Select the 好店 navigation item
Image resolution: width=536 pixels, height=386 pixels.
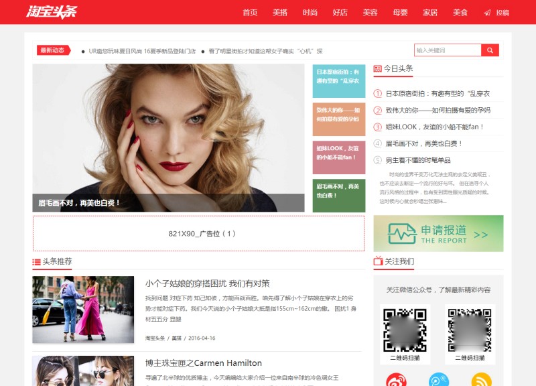pyautogui.click(x=340, y=13)
